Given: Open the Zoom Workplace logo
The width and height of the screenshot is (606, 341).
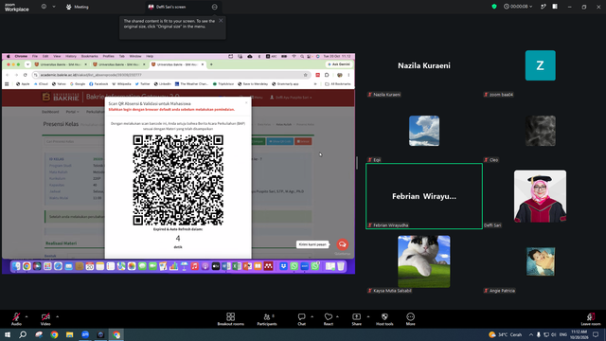Looking at the screenshot, I should pos(17,7).
